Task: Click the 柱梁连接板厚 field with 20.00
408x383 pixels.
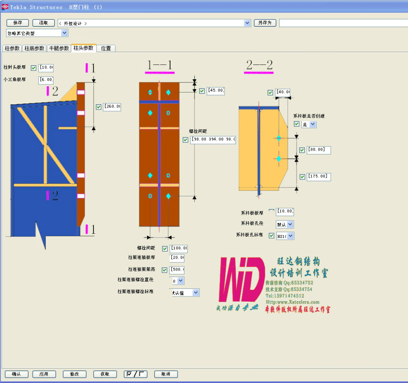Action: (x=177, y=258)
